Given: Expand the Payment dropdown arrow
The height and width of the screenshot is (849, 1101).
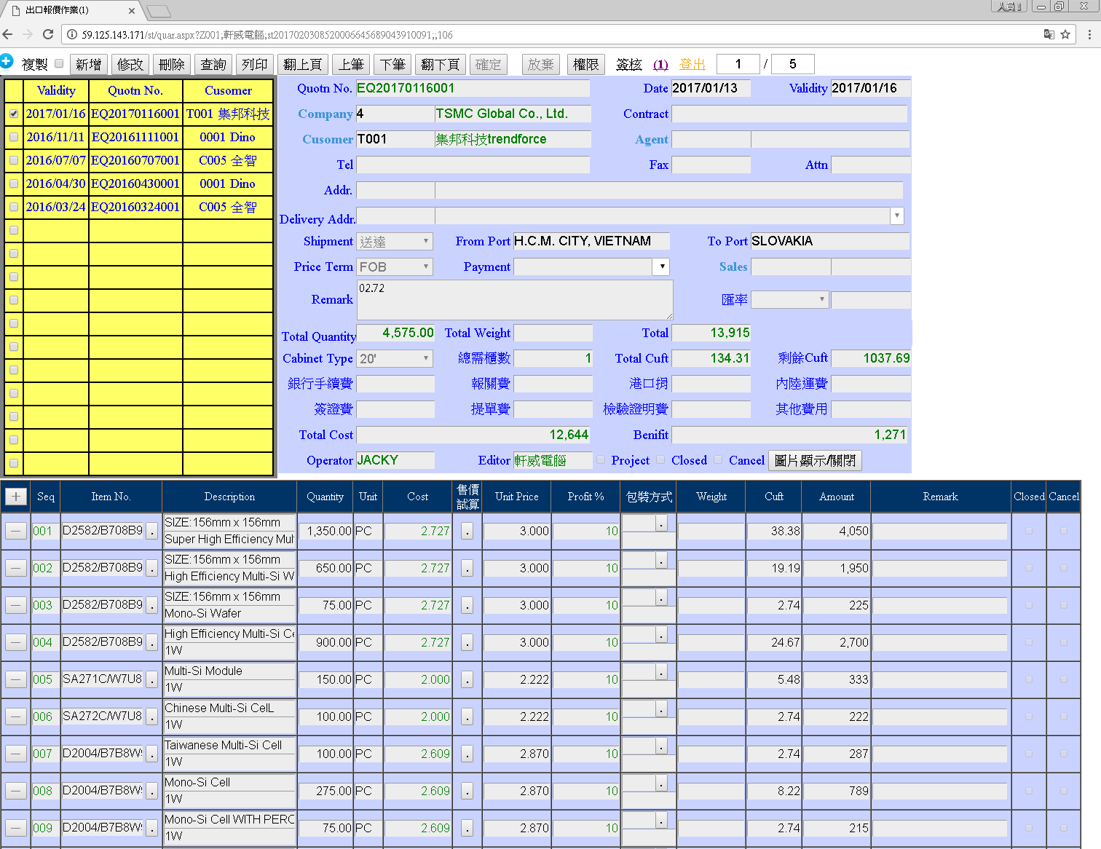Looking at the screenshot, I should coord(661,267).
